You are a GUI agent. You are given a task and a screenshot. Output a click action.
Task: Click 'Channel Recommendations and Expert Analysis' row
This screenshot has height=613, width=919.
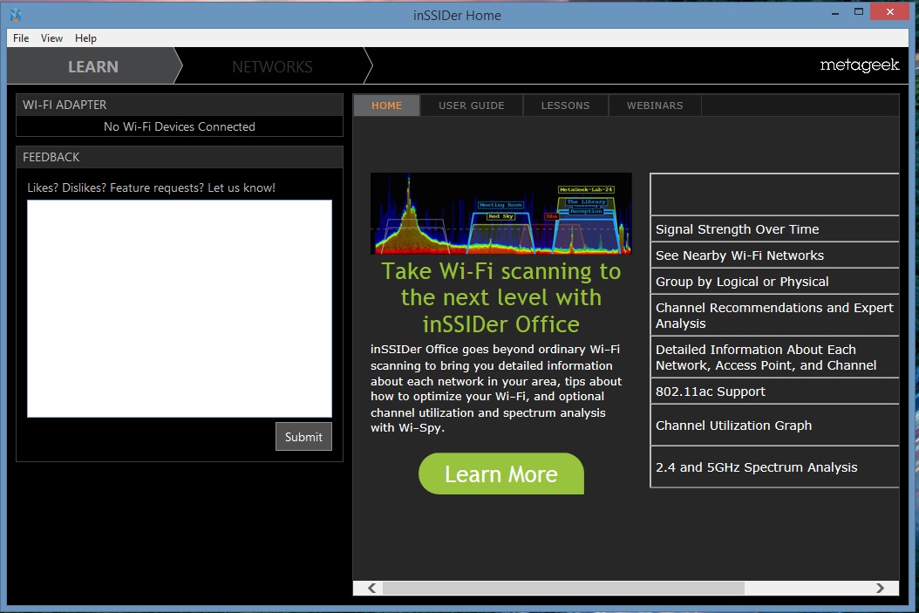pos(774,316)
